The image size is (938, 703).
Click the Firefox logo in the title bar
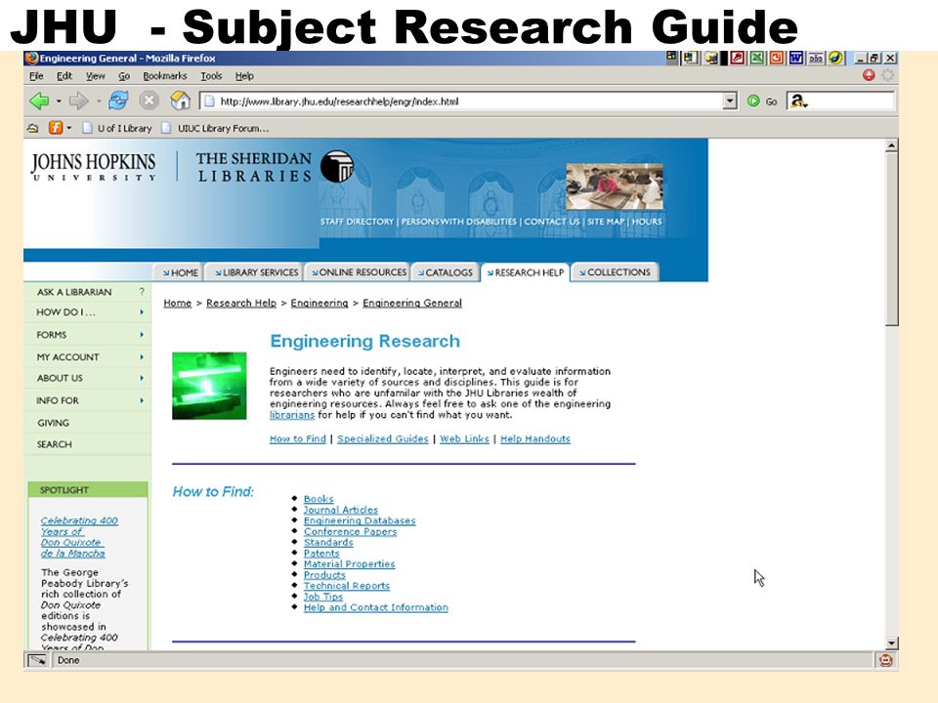(31, 58)
